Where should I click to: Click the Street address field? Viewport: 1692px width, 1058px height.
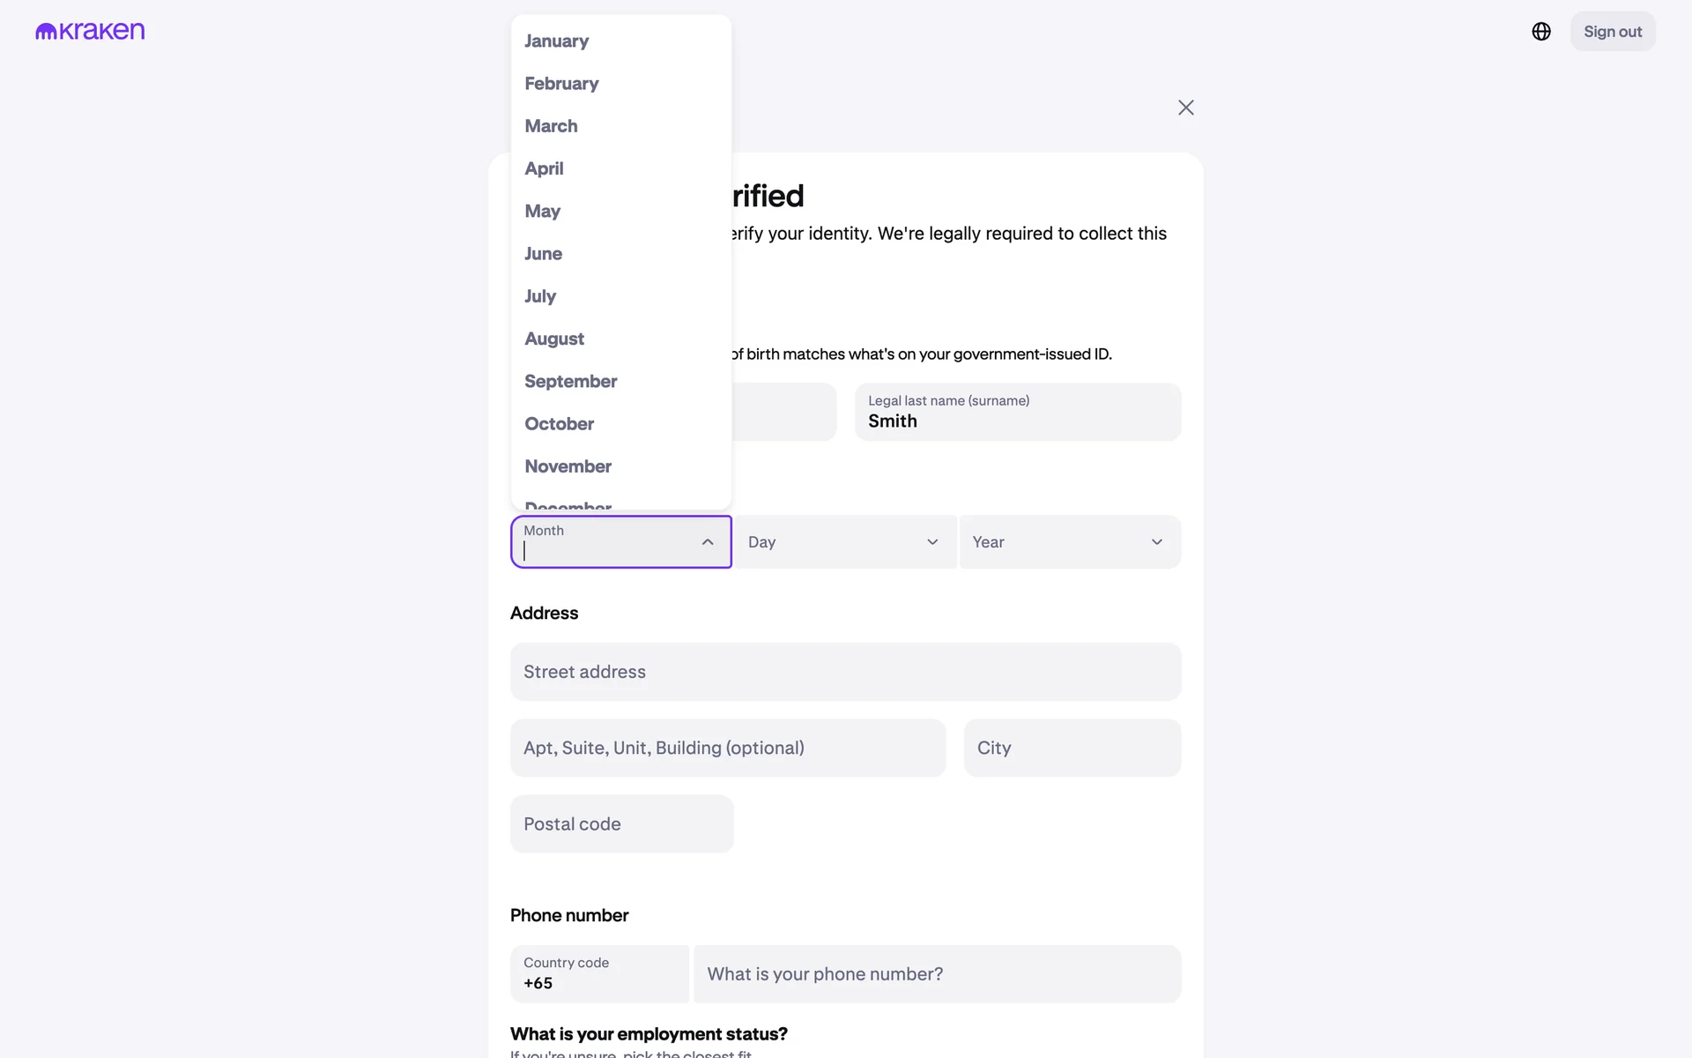(x=845, y=672)
